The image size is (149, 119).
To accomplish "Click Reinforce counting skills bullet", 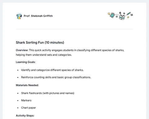I will pos(56,77).
